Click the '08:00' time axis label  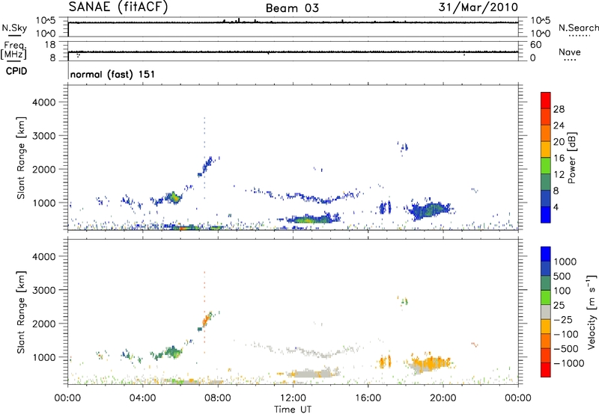(218, 398)
